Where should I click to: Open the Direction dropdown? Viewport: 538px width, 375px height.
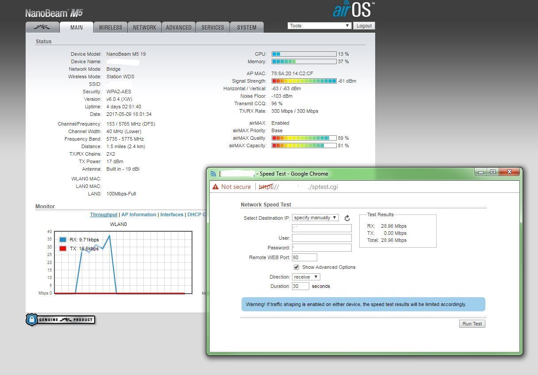point(306,277)
